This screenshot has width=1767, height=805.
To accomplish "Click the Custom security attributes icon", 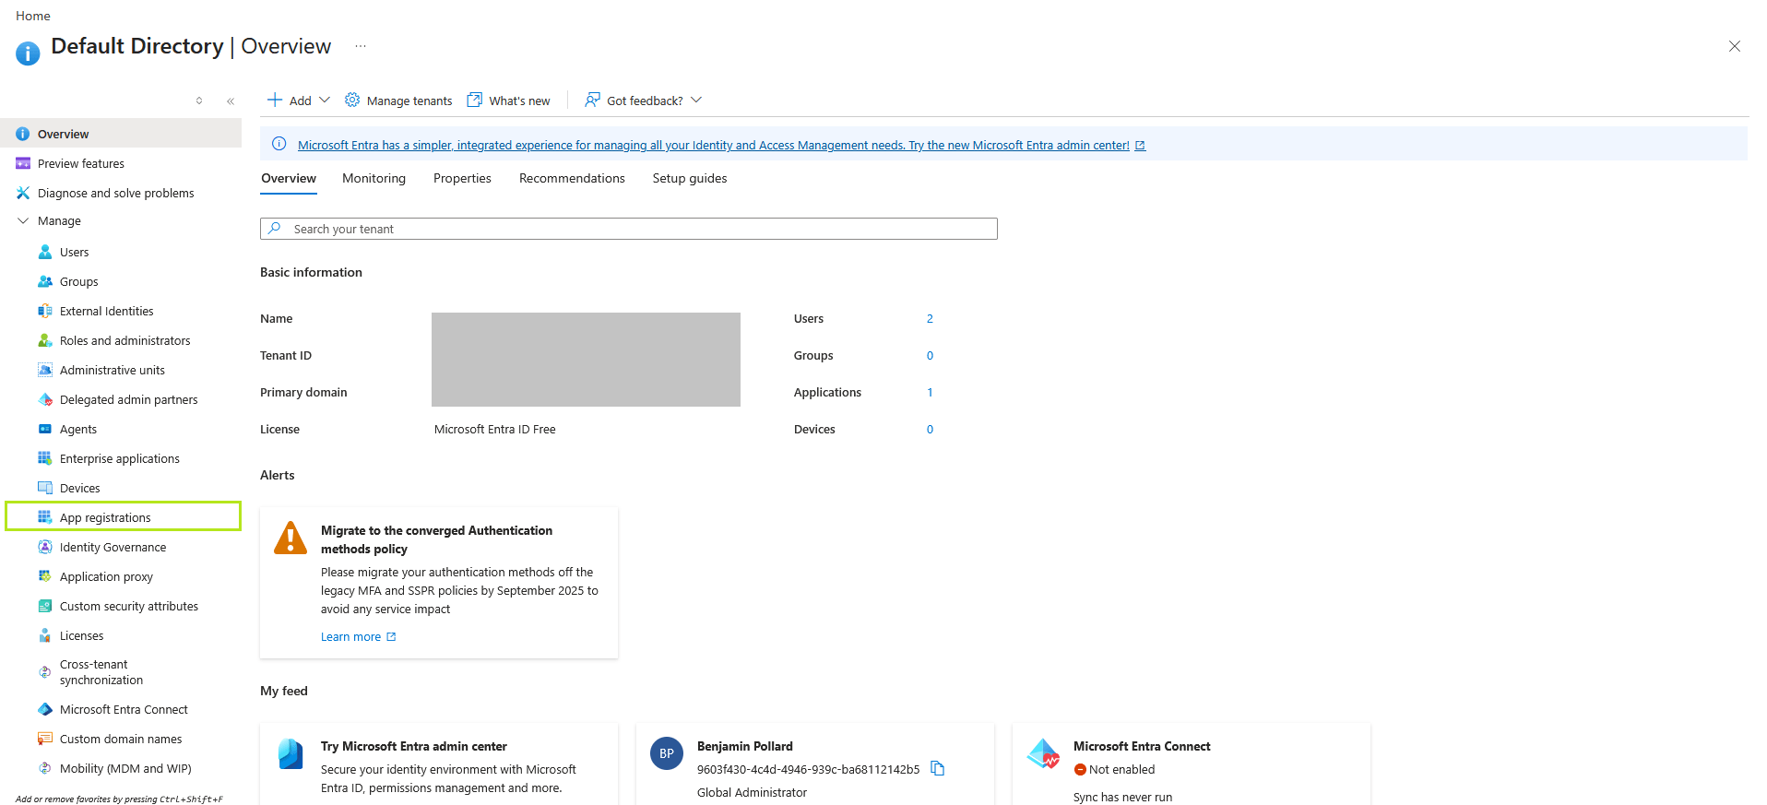I will [x=45, y=606].
